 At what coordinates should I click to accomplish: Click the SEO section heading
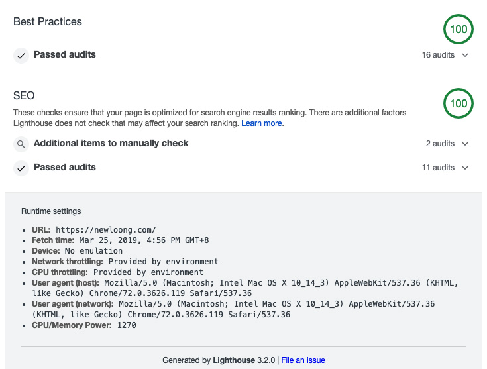[24, 95]
